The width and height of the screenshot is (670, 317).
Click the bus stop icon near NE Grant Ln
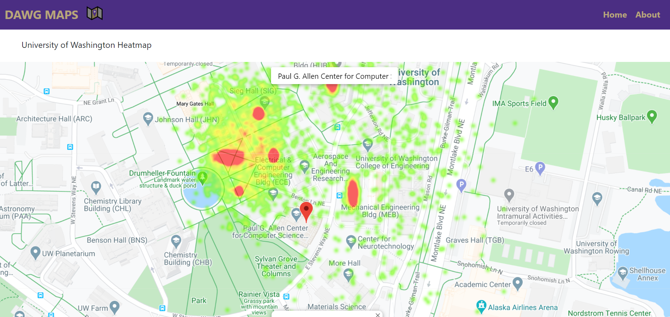click(x=47, y=91)
